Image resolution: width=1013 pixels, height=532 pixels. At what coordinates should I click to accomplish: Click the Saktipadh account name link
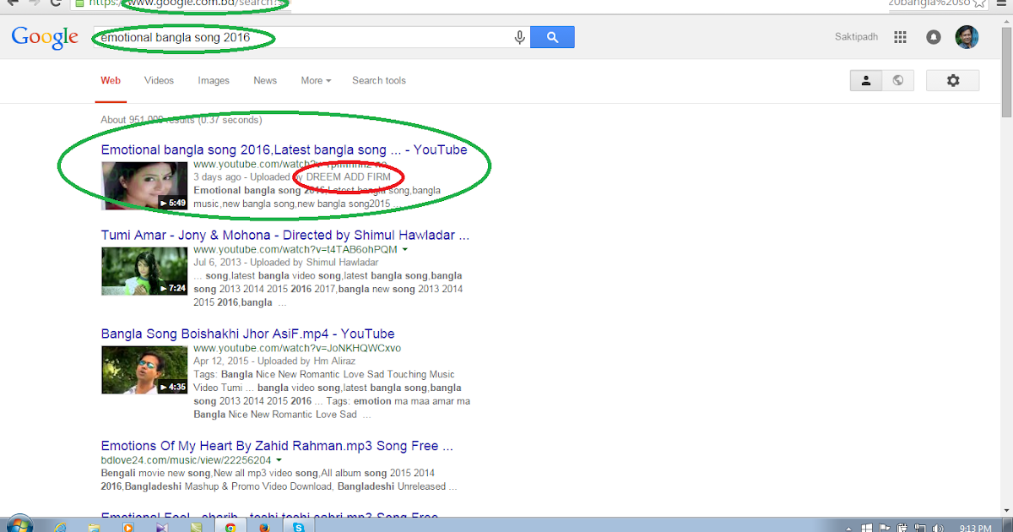point(857,37)
